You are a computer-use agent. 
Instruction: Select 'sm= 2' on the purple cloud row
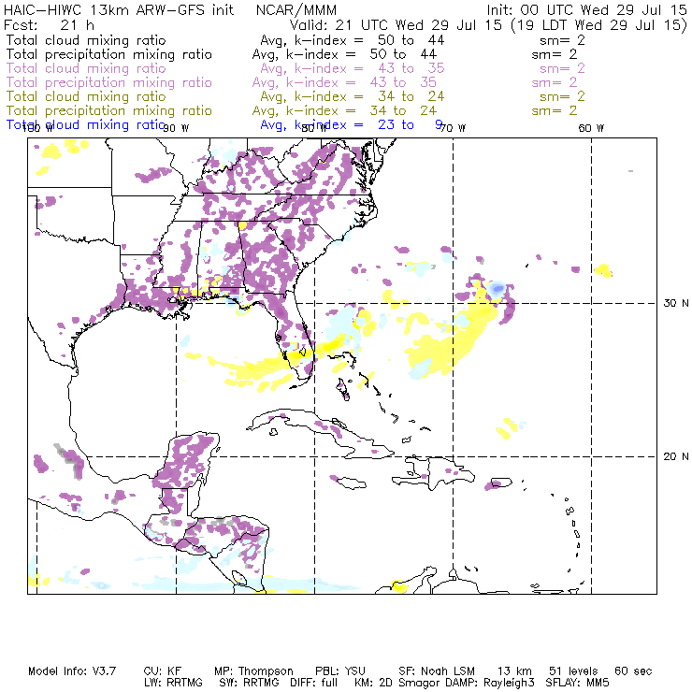pyautogui.click(x=562, y=68)
